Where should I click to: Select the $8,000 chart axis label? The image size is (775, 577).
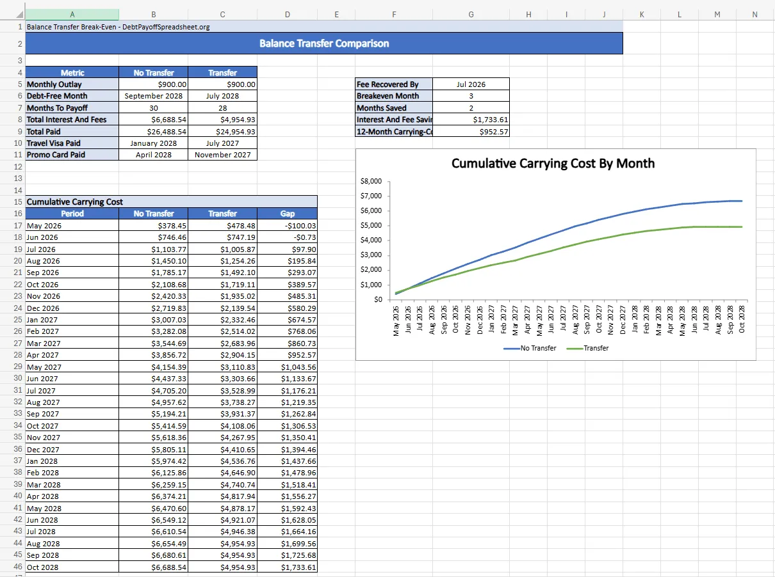(x=371, y=181)
